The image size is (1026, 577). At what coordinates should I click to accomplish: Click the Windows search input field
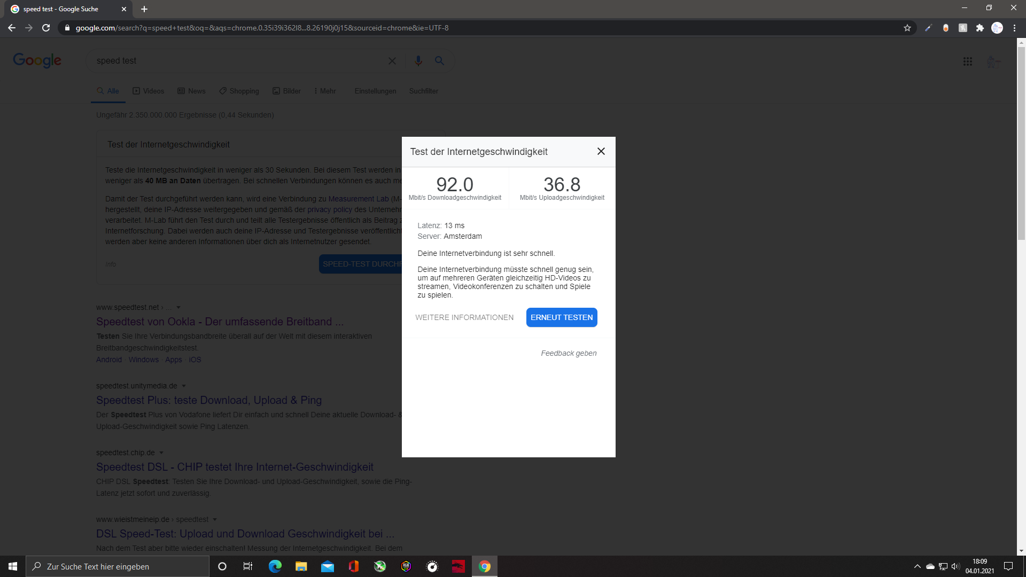(x=118, y=566)
